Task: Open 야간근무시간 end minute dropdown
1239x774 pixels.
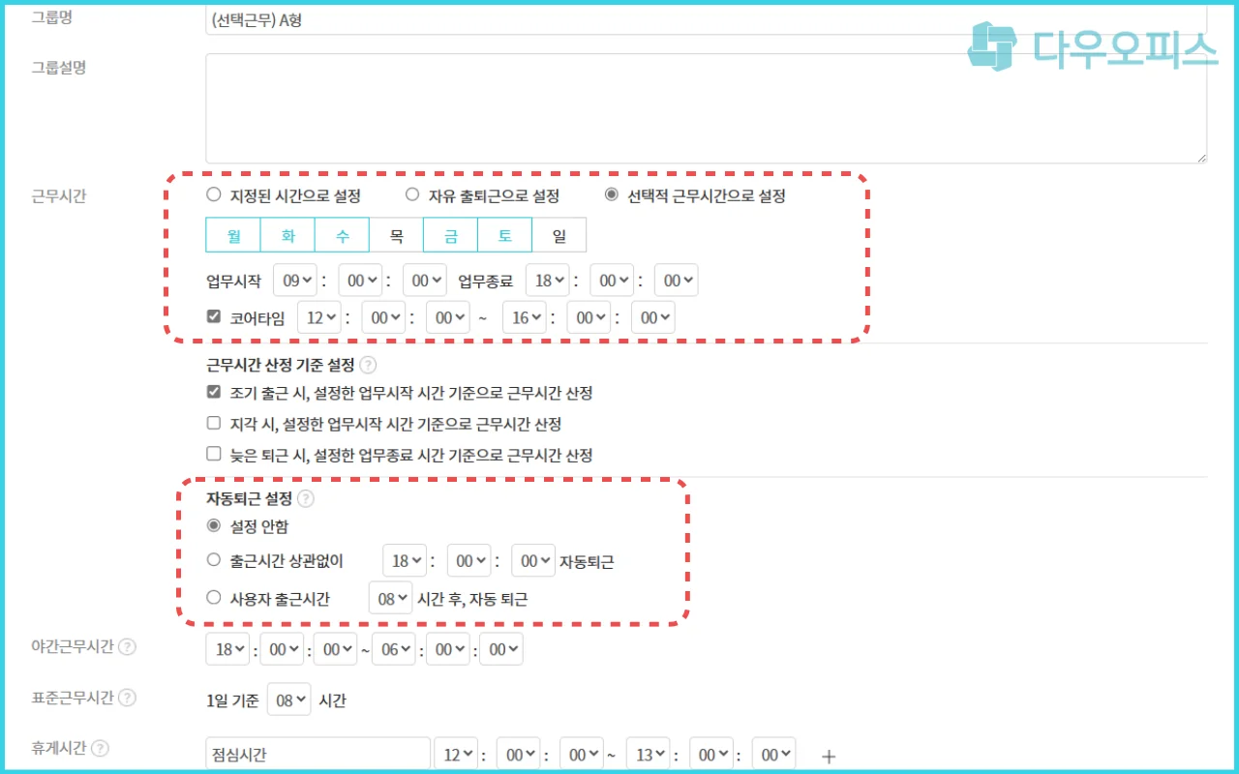Action: pos(448,649)
